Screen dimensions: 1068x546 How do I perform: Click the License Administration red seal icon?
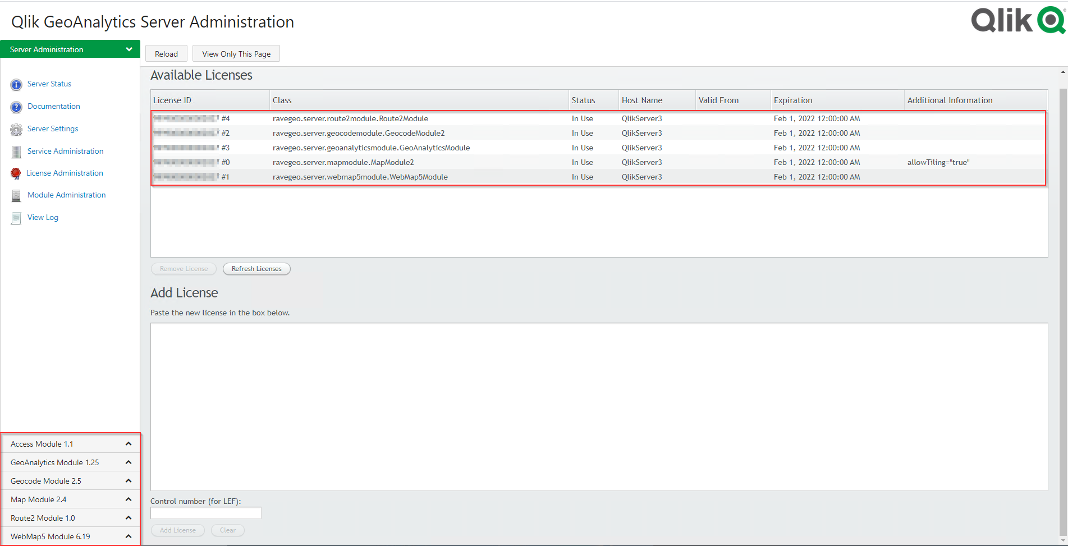point(16,173)
